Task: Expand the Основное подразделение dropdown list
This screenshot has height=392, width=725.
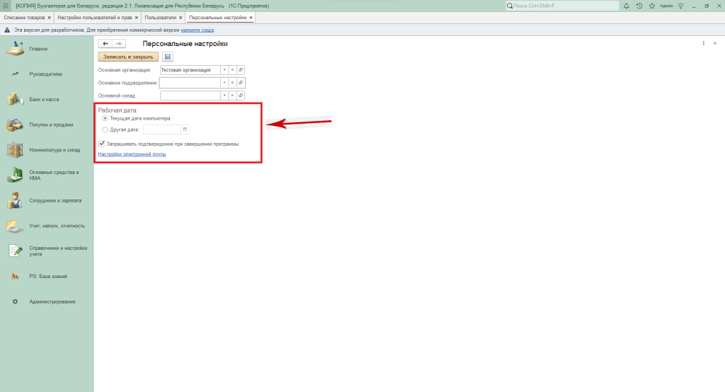Action: (224, 83)
